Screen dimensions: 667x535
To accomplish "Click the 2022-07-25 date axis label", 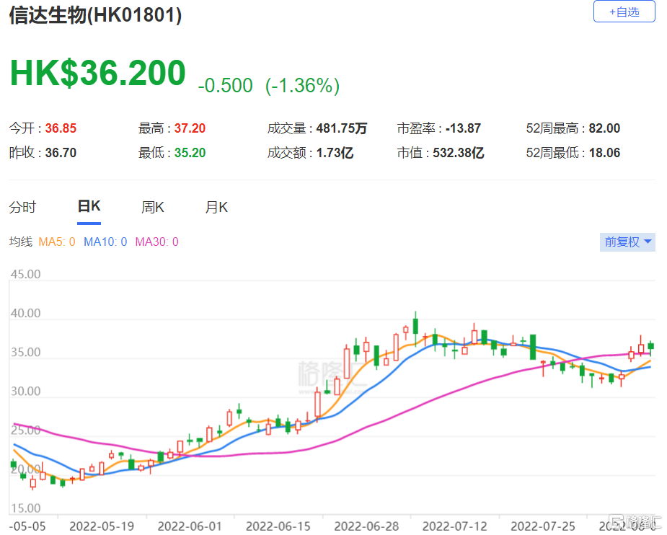I will point(543,526).
